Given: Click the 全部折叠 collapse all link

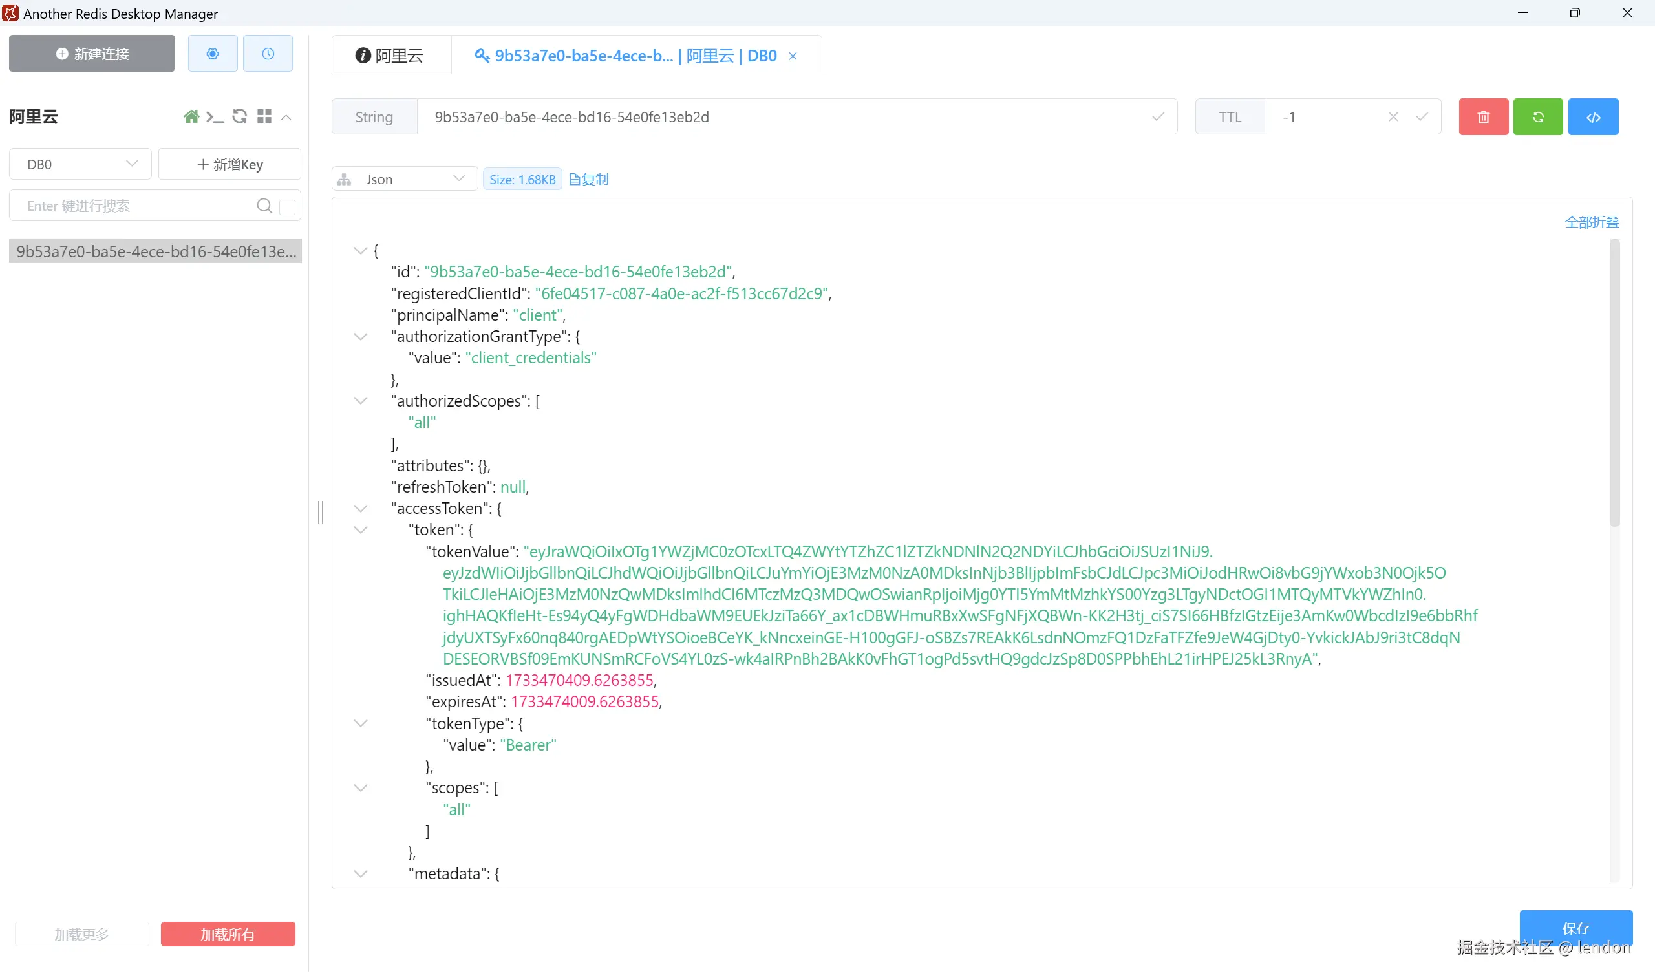Looking at the screenshot, I should tap(1591, 222).
